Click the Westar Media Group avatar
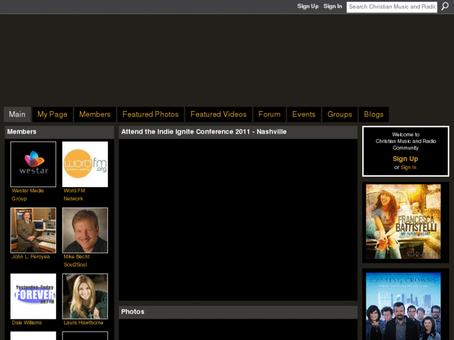454x340 pixels. pyautogui.click(x=33, y=164)
